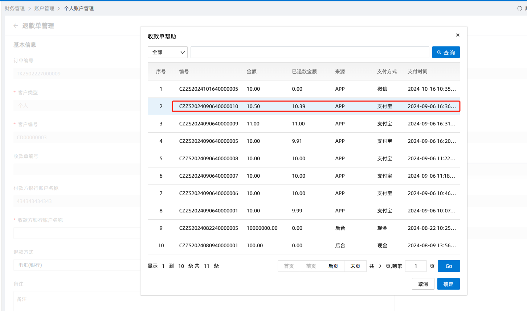Confirm selection with 确定

(x=448, y=284)
